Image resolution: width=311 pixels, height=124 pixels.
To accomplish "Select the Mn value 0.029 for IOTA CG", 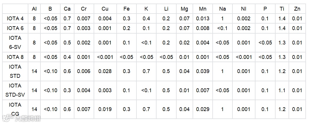I will [x=203, y=109].
